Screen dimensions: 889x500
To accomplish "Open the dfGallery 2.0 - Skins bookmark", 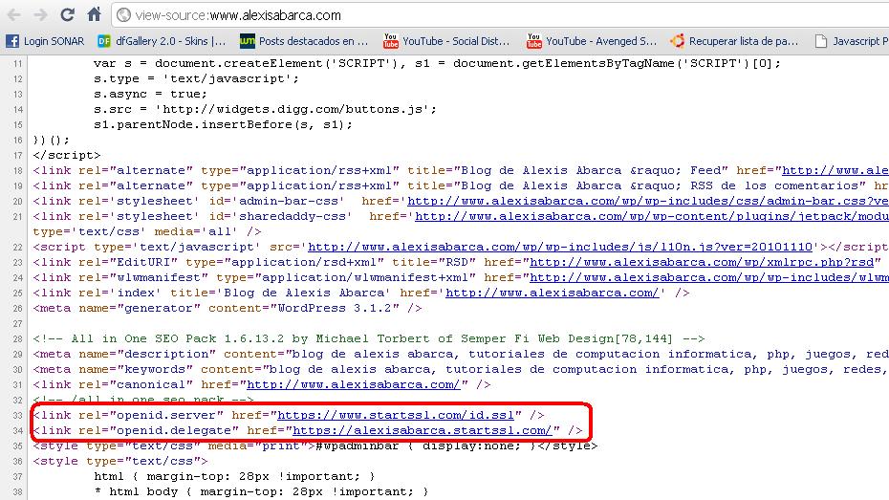I will point(162,41).
